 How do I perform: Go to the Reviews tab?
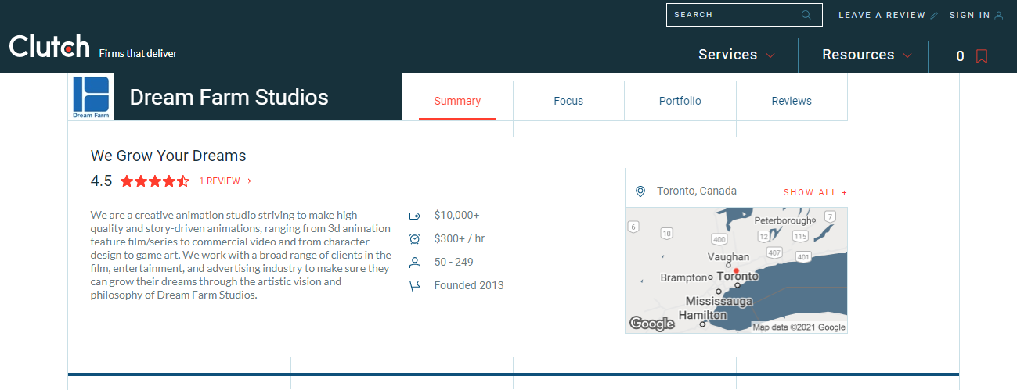point(792,101)
